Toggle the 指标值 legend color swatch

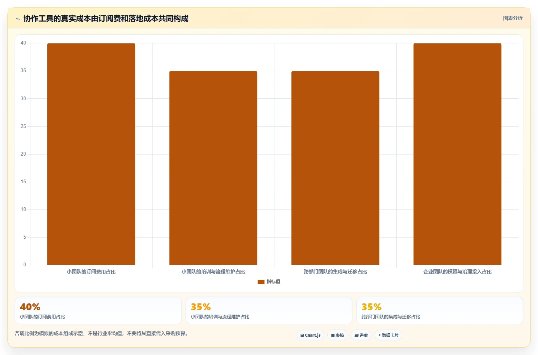coord(261,282)
